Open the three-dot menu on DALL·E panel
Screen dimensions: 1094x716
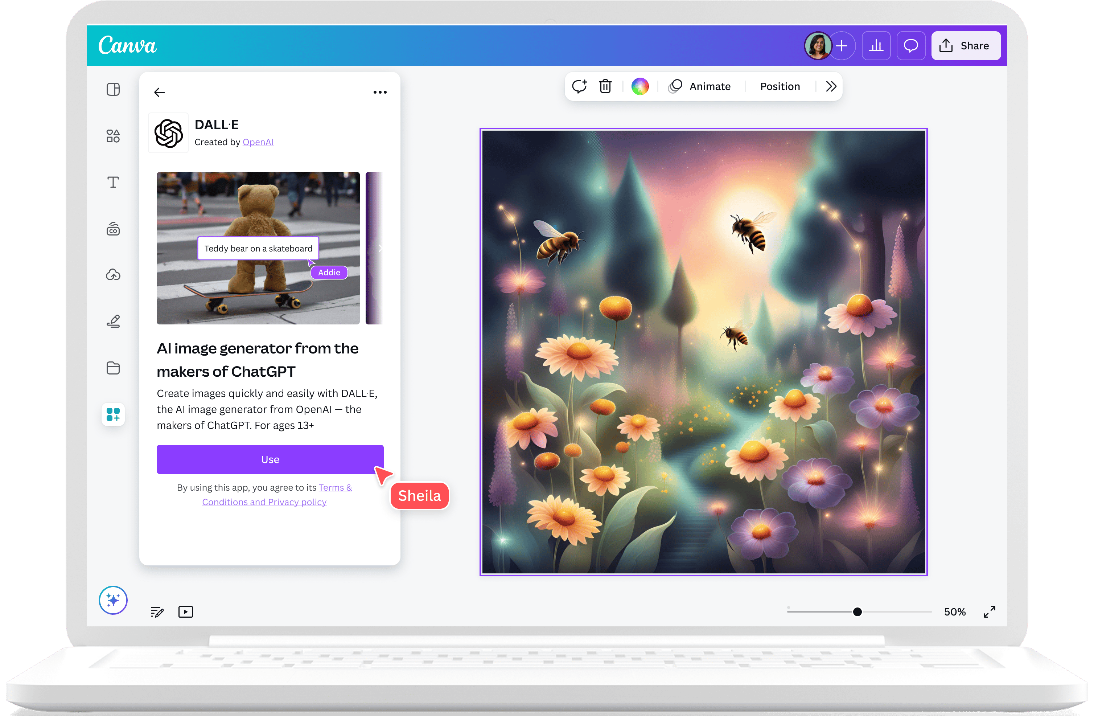pos(380,92)
